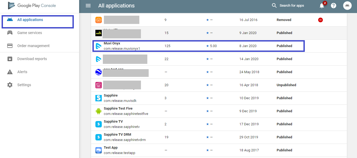Click the Sapphire app icon
357x158 pixels.
pyautogui.click(x=99, y=98)
